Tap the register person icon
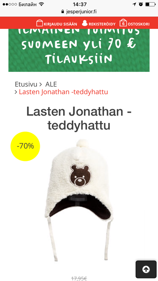 (85, 23)
